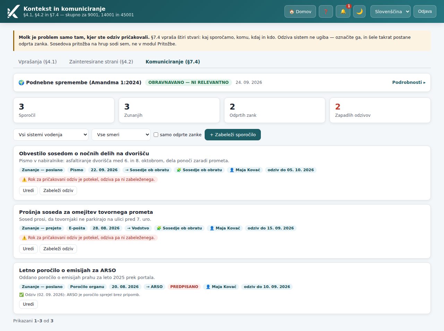Image resolution: width=444 pixels, height=331 pixels.
Task: Click the OBRAVNAVANO — NI RELEVANTNO badge
Action: pyautogui.click(x=188, y=82)
